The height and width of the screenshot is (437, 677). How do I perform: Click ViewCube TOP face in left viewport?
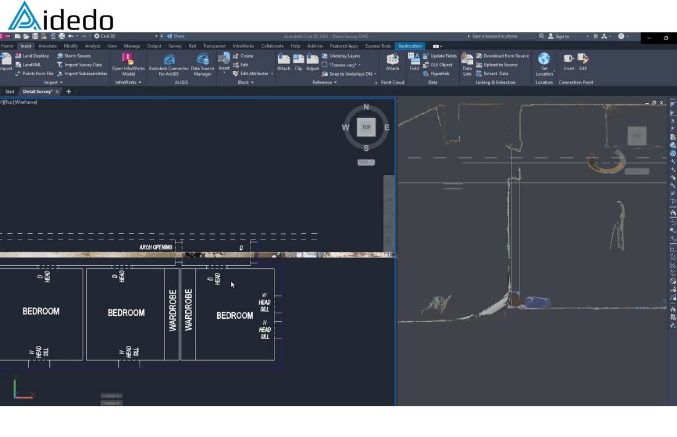[366, 127]
